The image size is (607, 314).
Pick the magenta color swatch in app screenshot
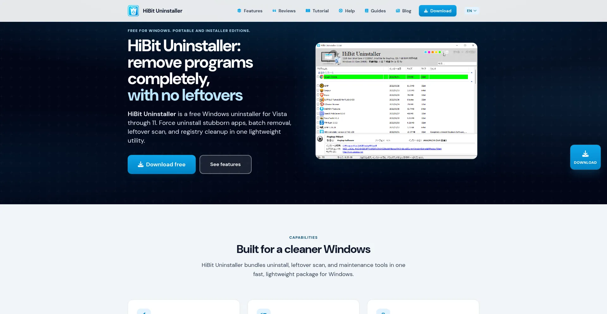coord(429,52)
